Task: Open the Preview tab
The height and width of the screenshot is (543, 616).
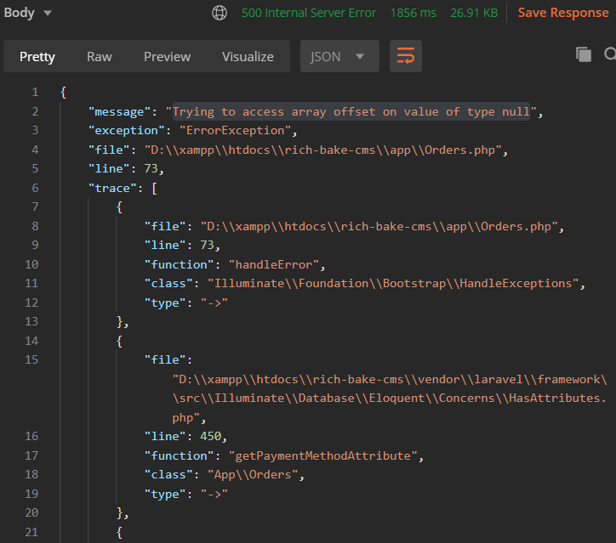Action: (167, 57)
